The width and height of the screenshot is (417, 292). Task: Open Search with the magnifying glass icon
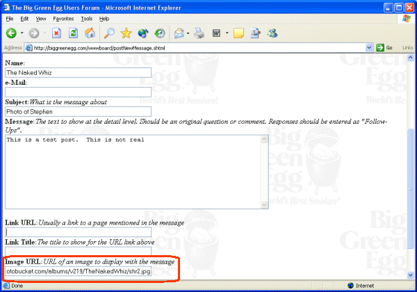(109, 33)
